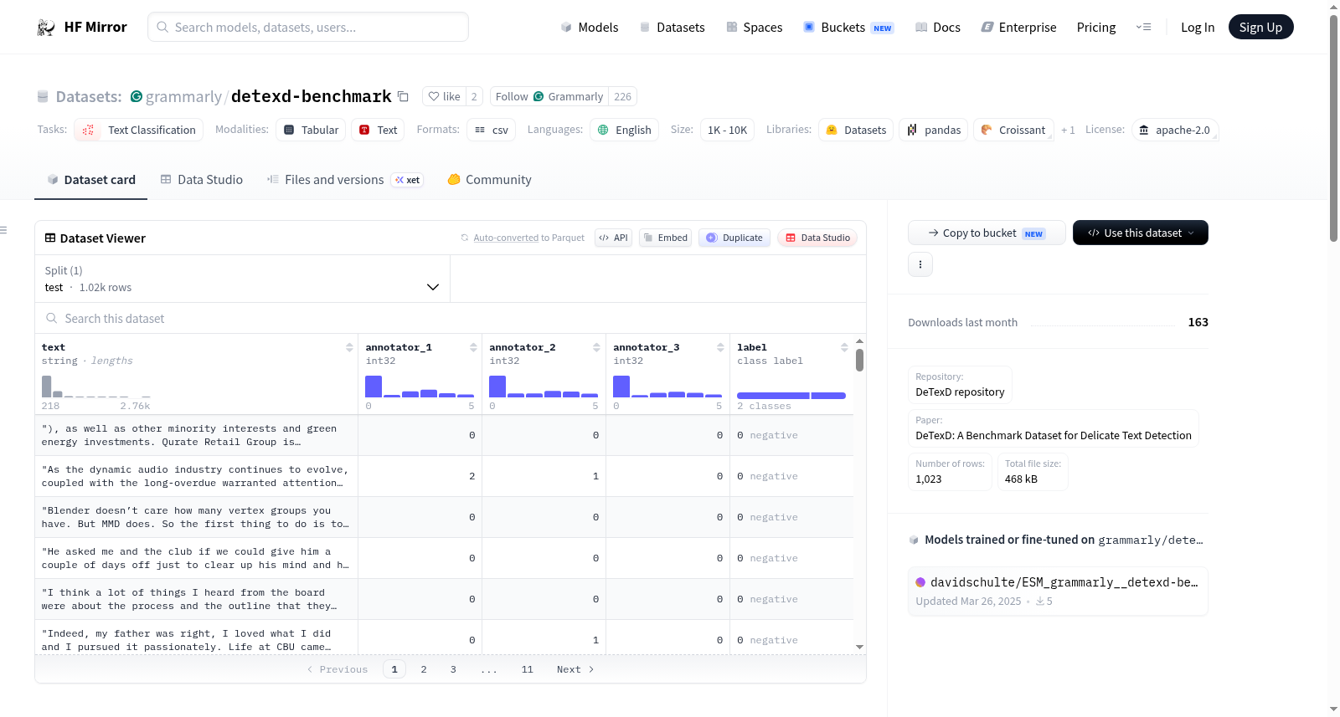
Task: Switch to the Data Studio tab
Action: (202, 180)
